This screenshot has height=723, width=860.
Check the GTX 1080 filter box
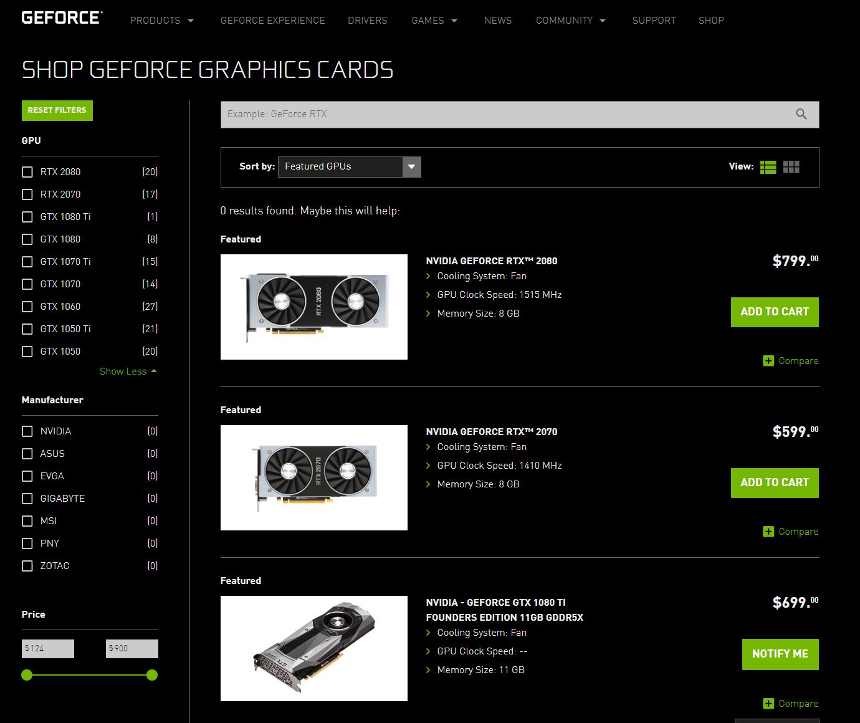point(27,239)
